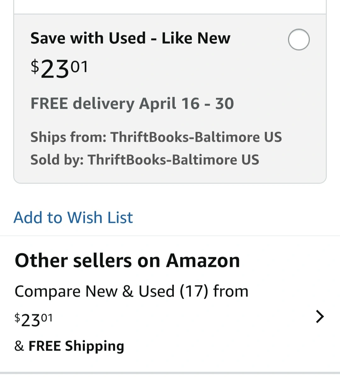This screenshot has width=340, height=377.
Task: Click the Add to Wish List link
Action: tap(73, 218)
